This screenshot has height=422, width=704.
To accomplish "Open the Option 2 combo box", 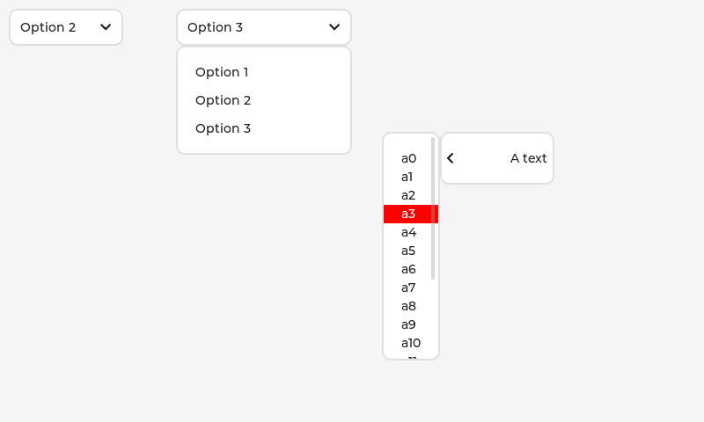I will coord(66,27).
